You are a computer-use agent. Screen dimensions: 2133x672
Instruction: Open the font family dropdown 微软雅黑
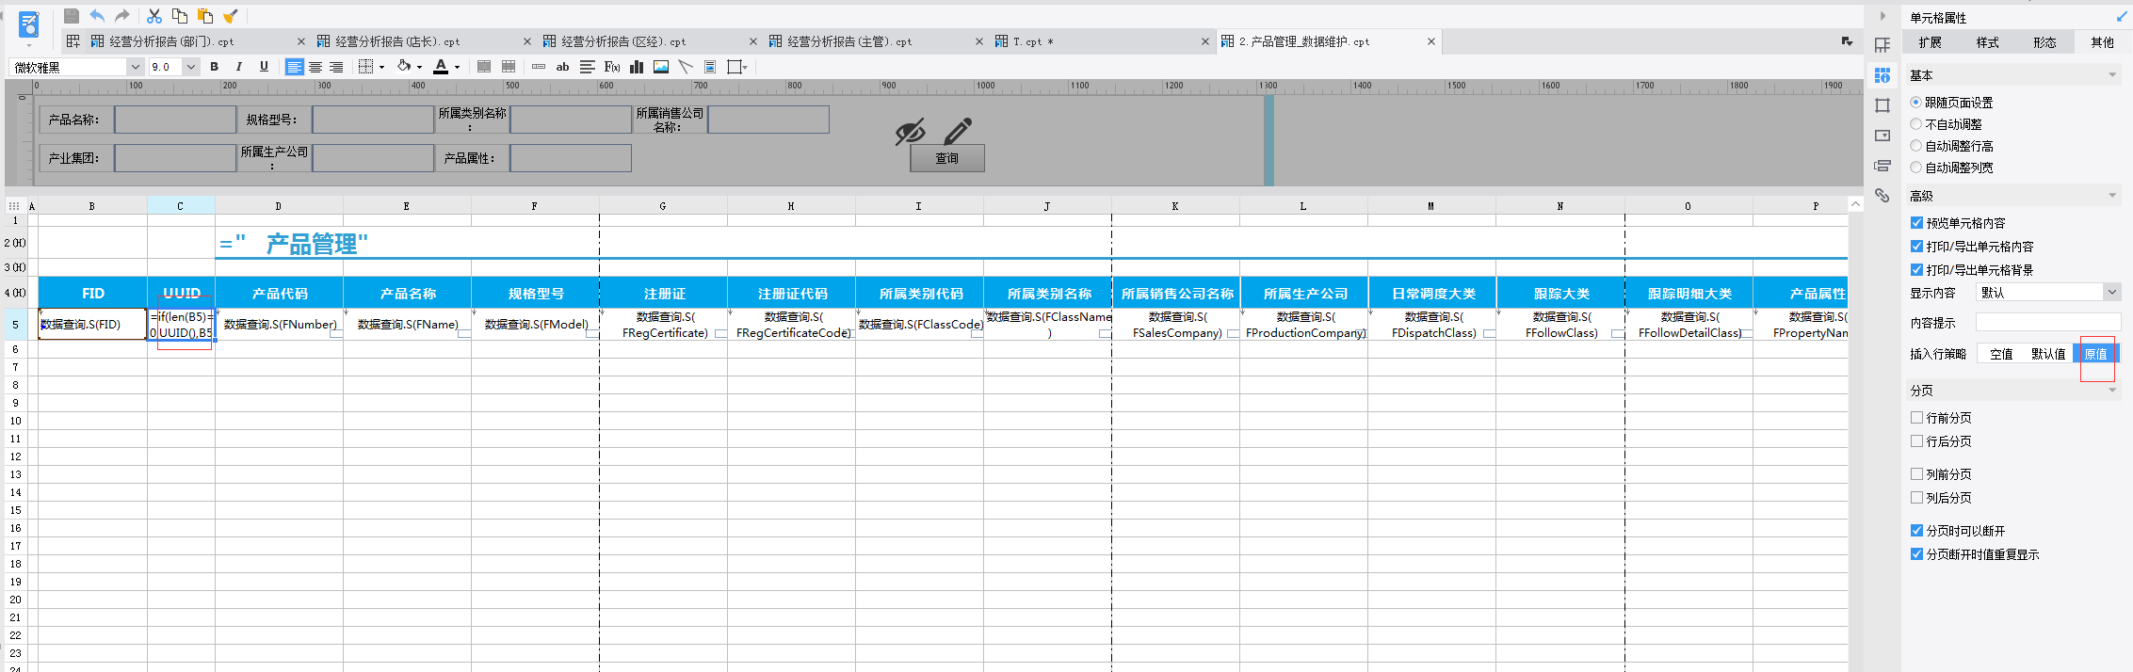tap(135, 67)
